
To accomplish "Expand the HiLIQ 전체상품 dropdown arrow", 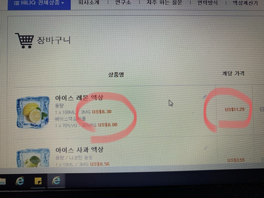I will click(63, 3).
